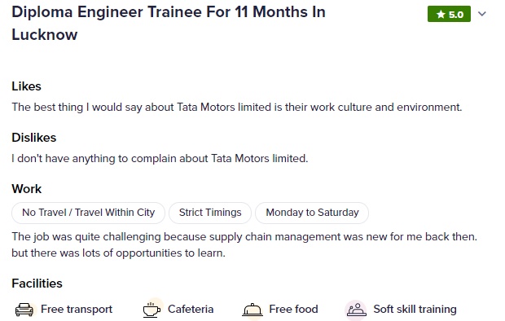Click the Soft skill training label
The width and height of the screenshot is (505, 321).
(x=415, y=309)
